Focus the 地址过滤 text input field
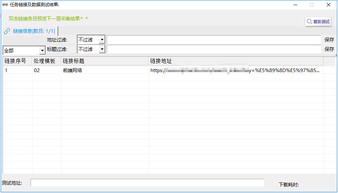The height and width of the screenshot is (193, 338). pyautogui.click(x=213, y=40)
